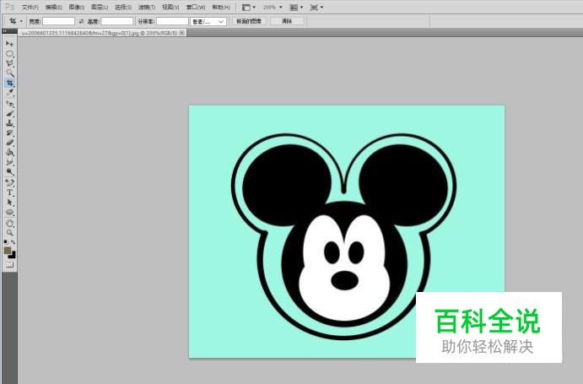Open the background color picker

tap(13, 256)
